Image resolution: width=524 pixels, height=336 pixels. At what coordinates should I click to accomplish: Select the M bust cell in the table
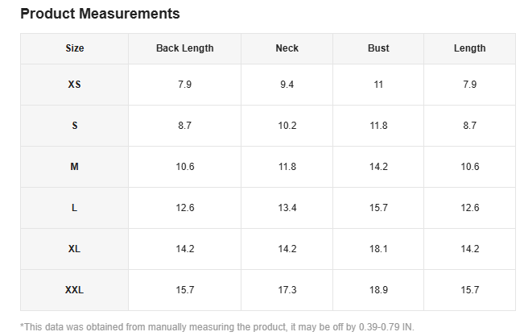click(x=378, y=167)
